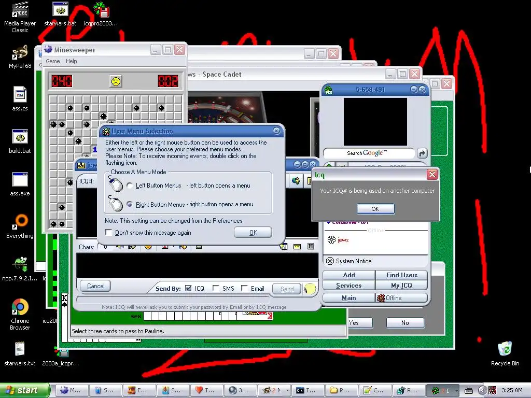The width and height of the screenshot is (531, 398).
Task: Click the Windows start button
Action: 24,391
